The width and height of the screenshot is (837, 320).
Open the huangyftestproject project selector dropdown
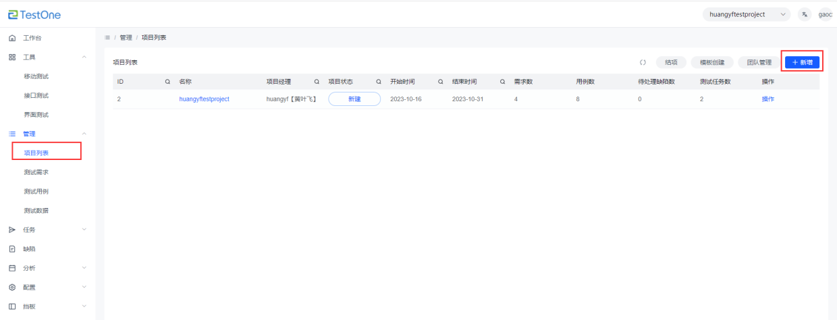click(746, 14)
